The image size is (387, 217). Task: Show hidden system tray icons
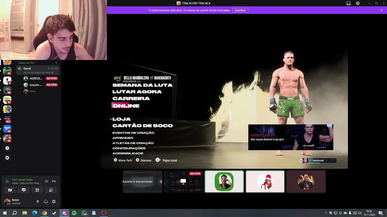click(x=326, y=213)
